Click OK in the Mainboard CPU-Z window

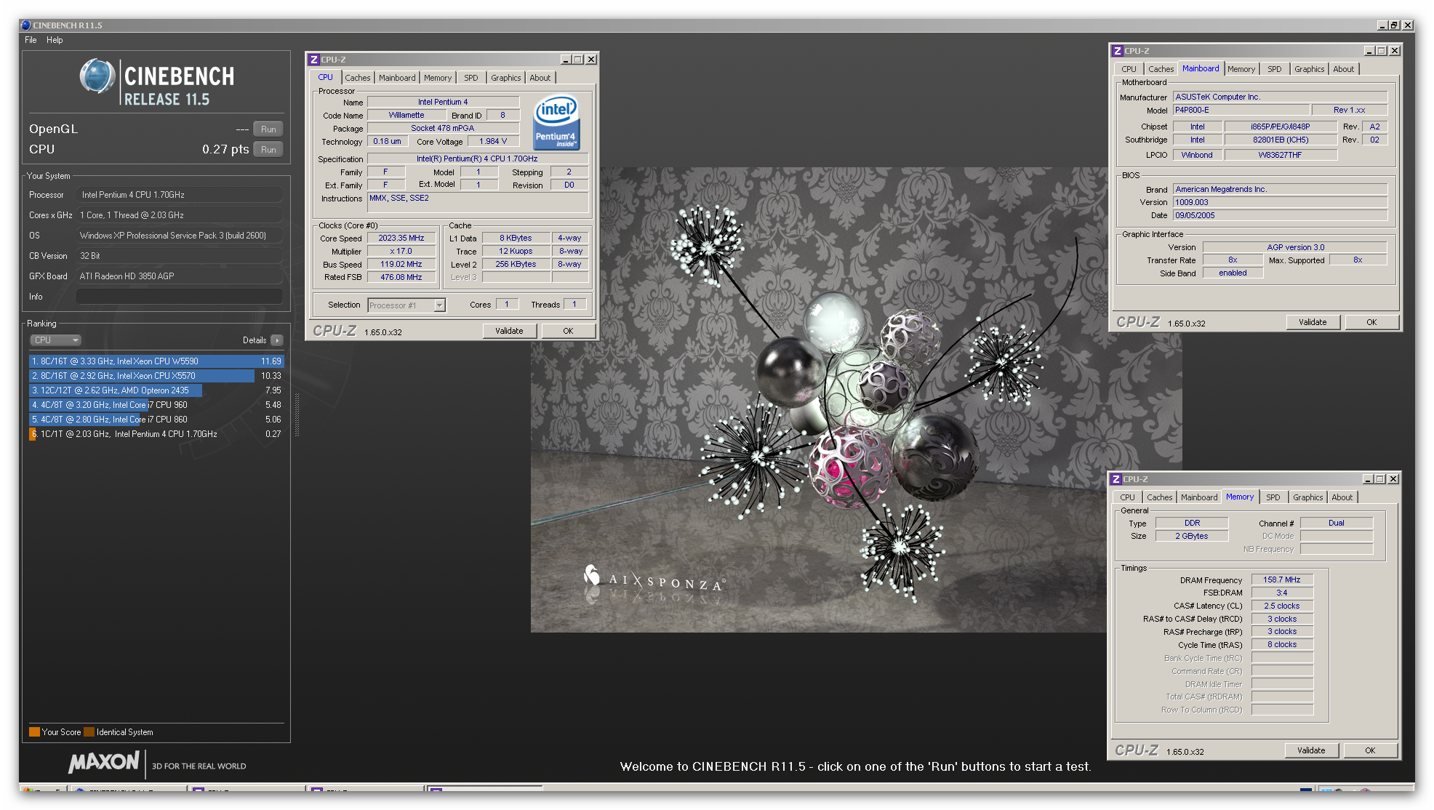click(1371, 322)
